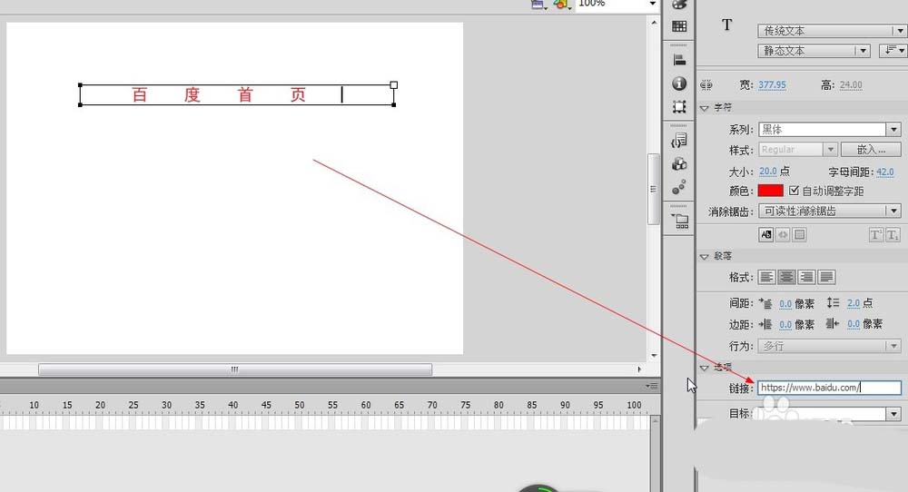Image resolution: width=908 pixels, height=492 pixels.
Task: Open the 消除锯齿 anti-alias dropdown
Action: tap(830, 212)
